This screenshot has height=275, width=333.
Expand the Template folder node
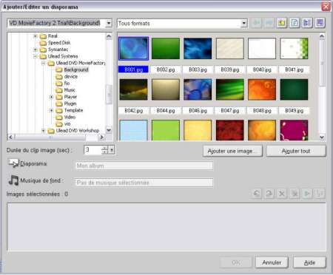[x=51, y=110]
